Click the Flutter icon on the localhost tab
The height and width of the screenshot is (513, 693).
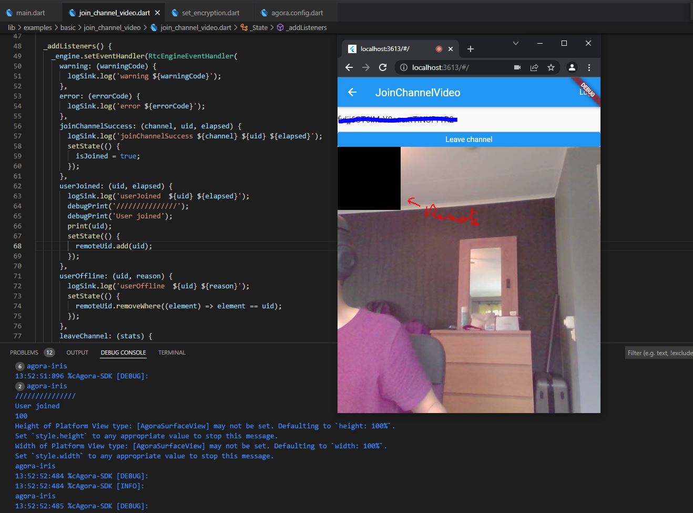click(x=352, y=48)
